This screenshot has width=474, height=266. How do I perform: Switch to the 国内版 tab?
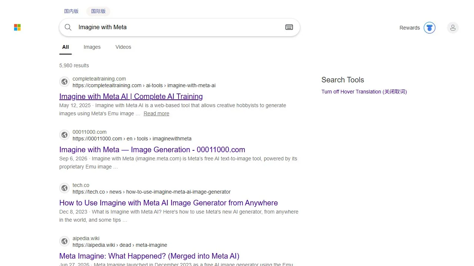pos(71,11)
